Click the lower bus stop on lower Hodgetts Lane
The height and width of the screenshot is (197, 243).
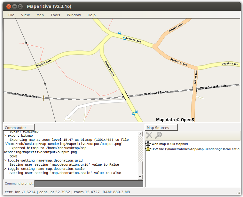pos(134,114)
